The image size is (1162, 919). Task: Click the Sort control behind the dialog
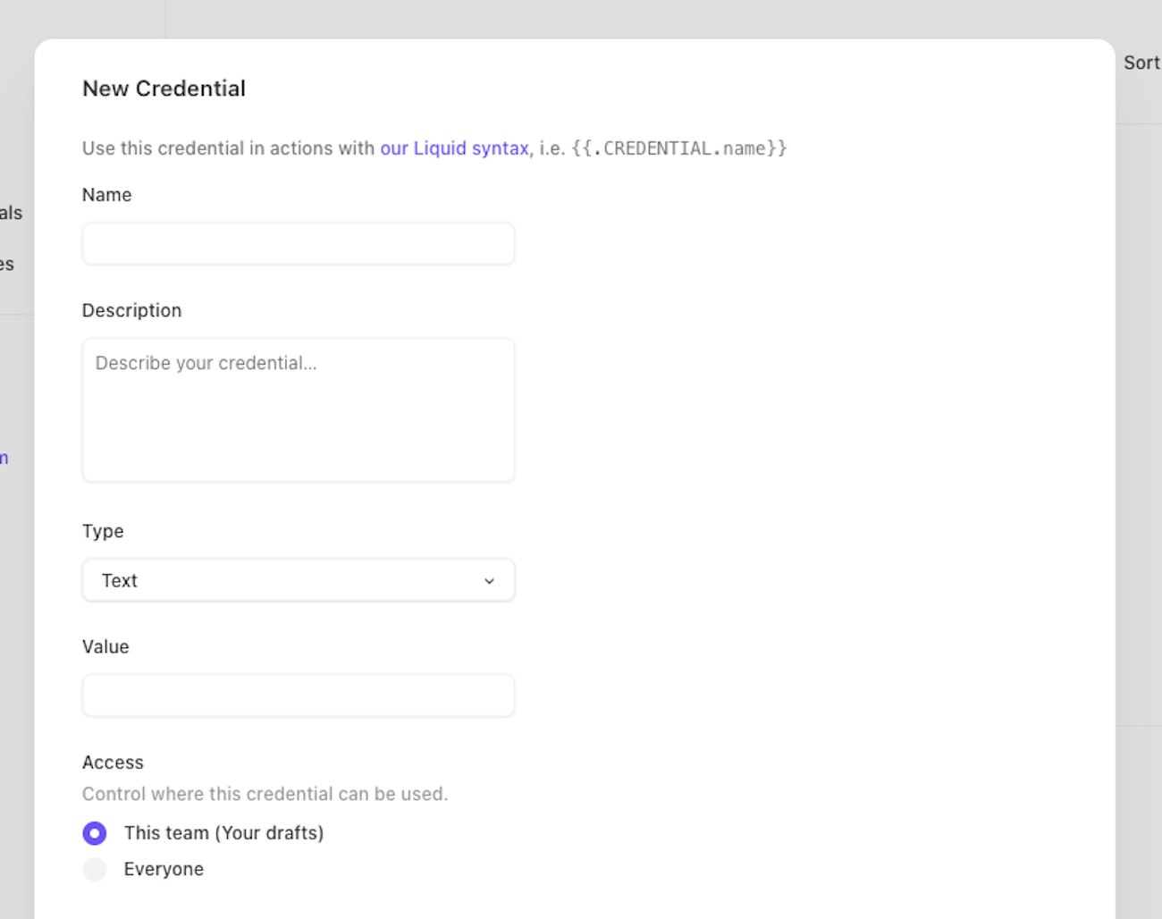1141,63
